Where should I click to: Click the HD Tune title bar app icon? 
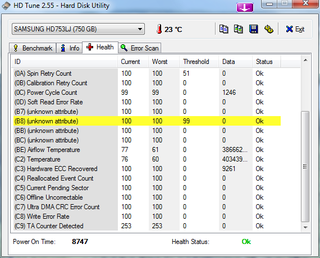6,6
